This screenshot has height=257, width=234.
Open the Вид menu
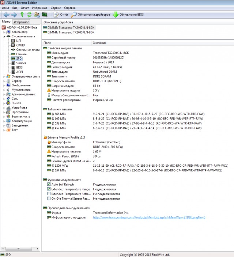tap(15, 8)
